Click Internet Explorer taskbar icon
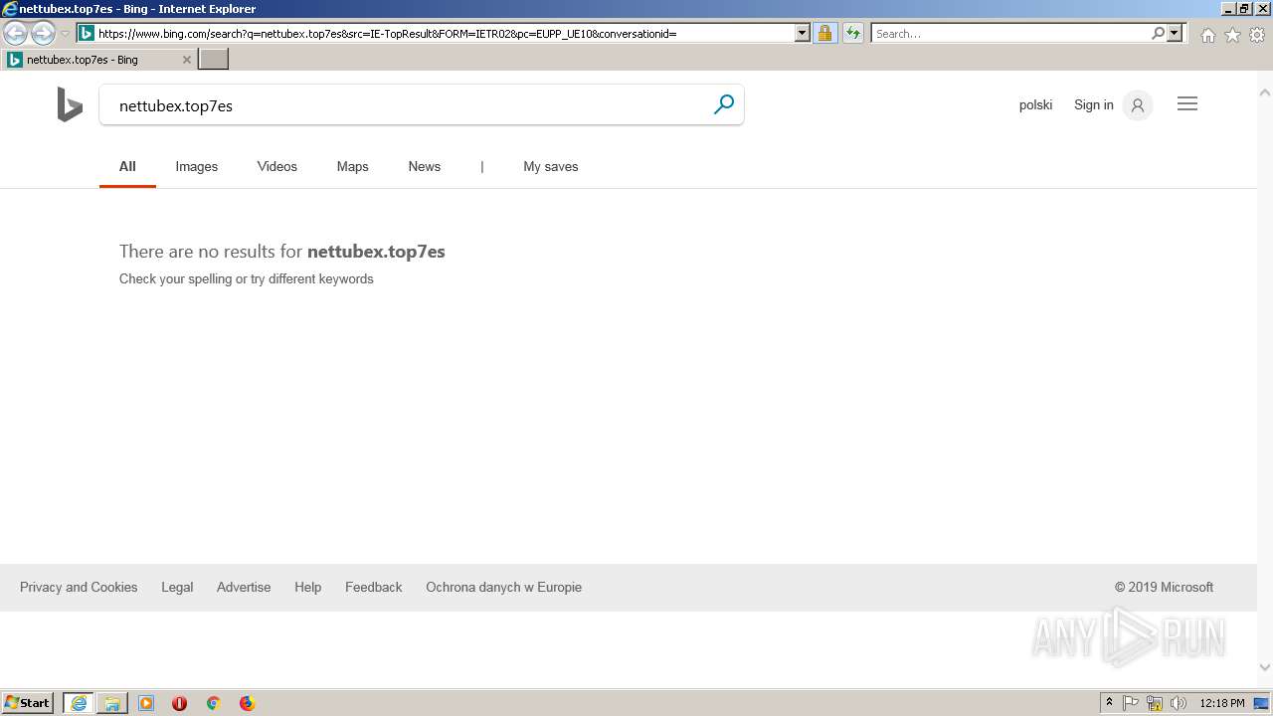The image size is (1273, 716). 79,703
